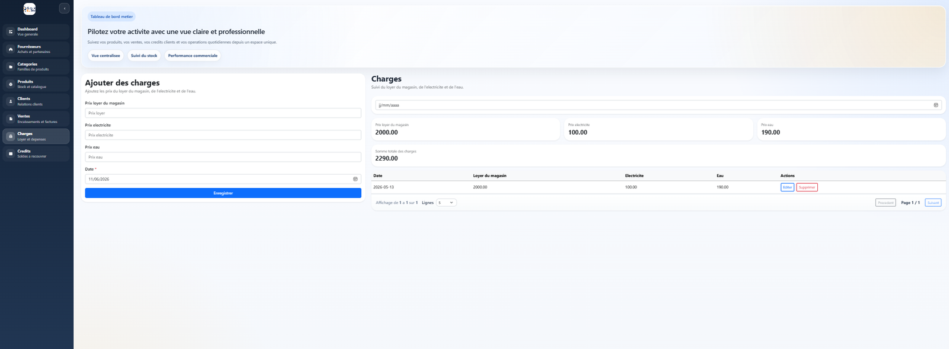Click the app logo at top of sidebar
Image resolution: width=949 pixels, height=349 pixels.
click(30, 9)
